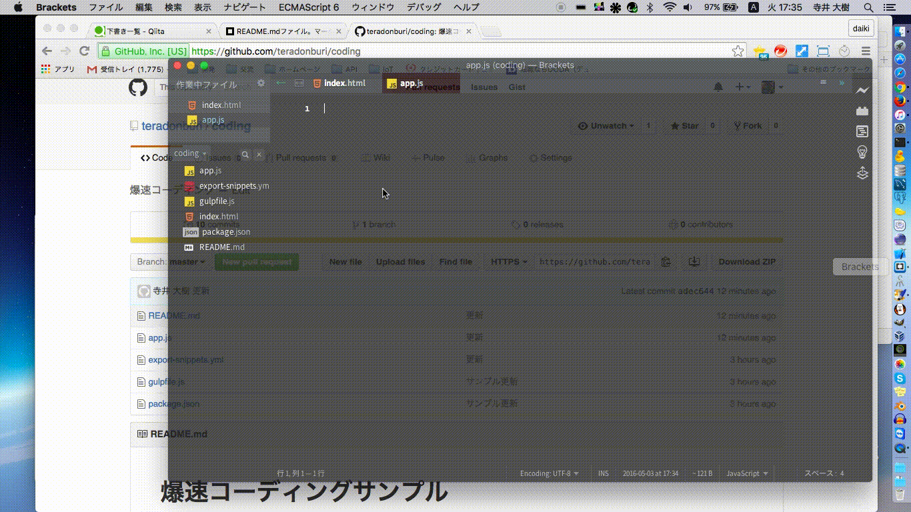Click the search icon beside coding project
Screen dimensions: 911x512
click(x=245, y=154)
